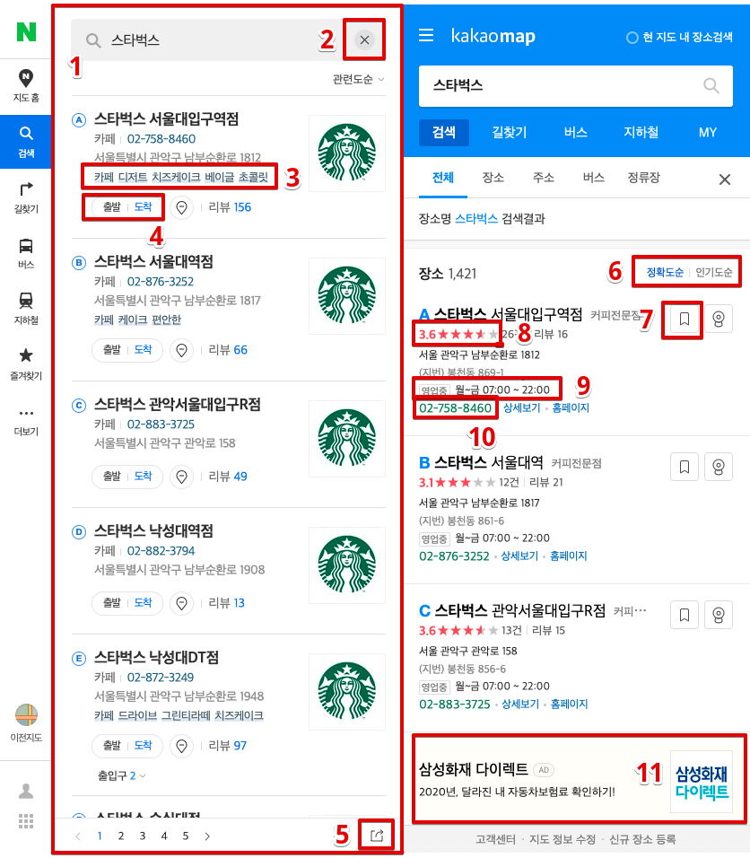The width and height of the screenshot is (750, 858).
Task: Click the green Naver N logo
Action: pos(26,31)
